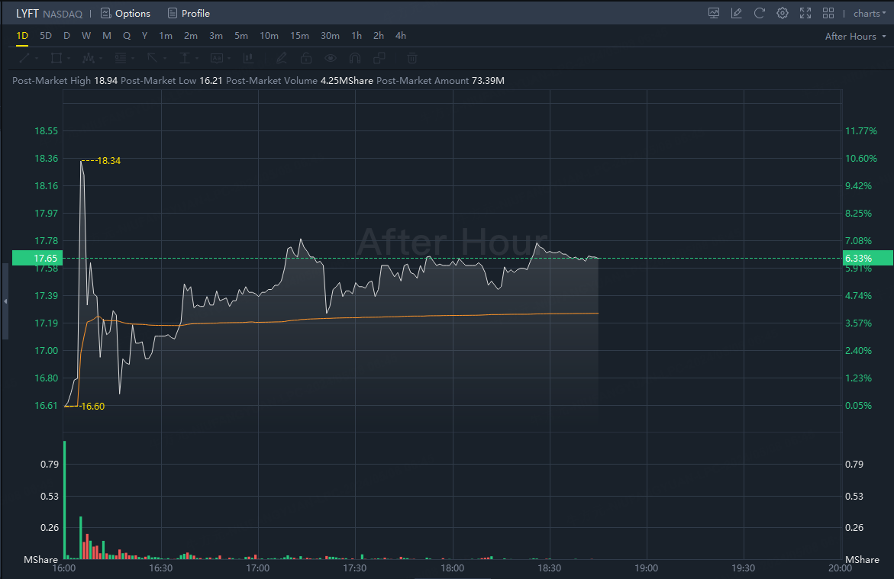Open the After Hours session dropdown
The image size is (894, 579).
[x=856, y=36]
